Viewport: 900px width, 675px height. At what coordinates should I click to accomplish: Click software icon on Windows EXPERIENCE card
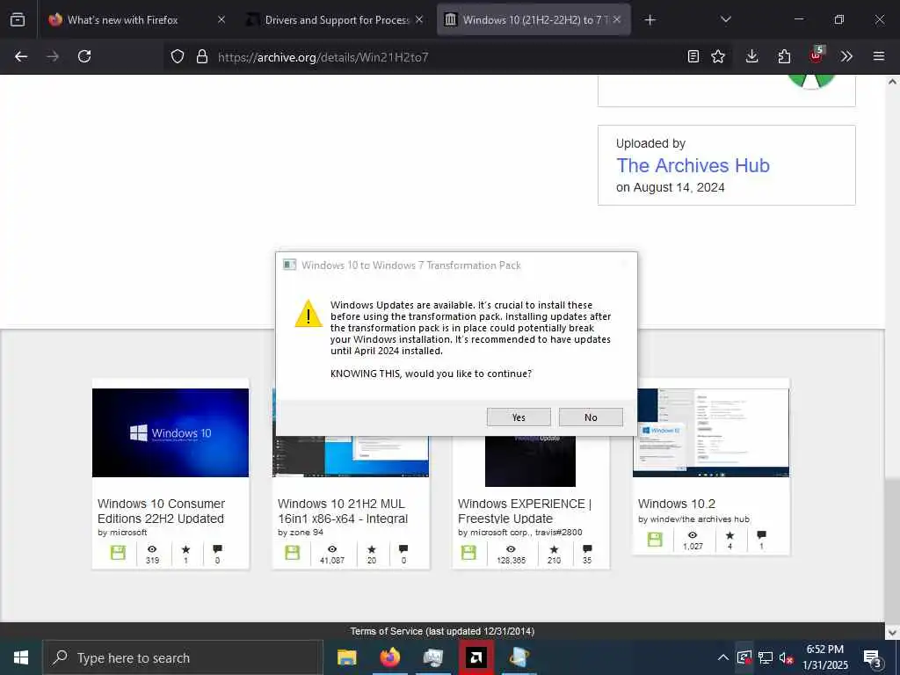tap(468, 553)
